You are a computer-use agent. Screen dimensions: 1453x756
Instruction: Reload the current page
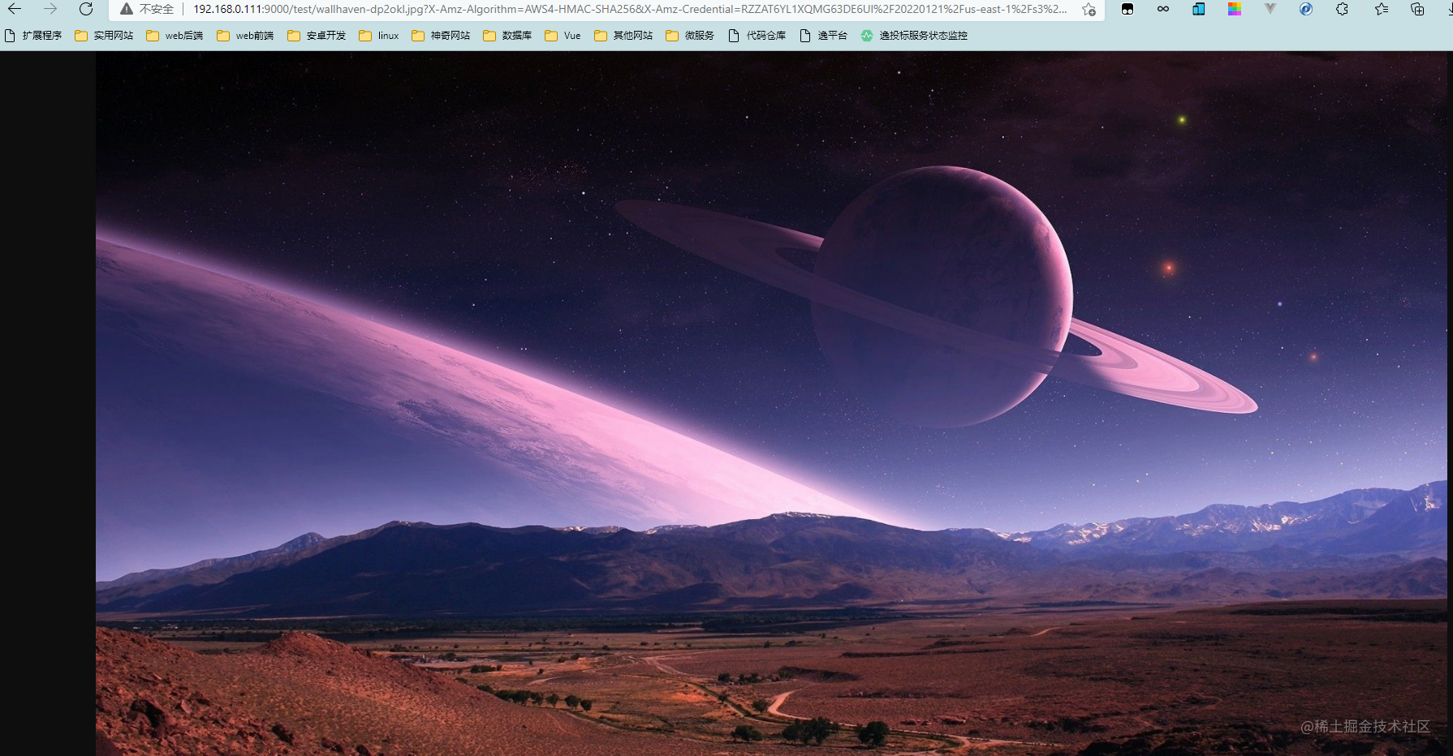tap(86, 9)
